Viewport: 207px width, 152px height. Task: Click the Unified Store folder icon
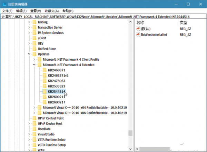click(x=34, y=49)
